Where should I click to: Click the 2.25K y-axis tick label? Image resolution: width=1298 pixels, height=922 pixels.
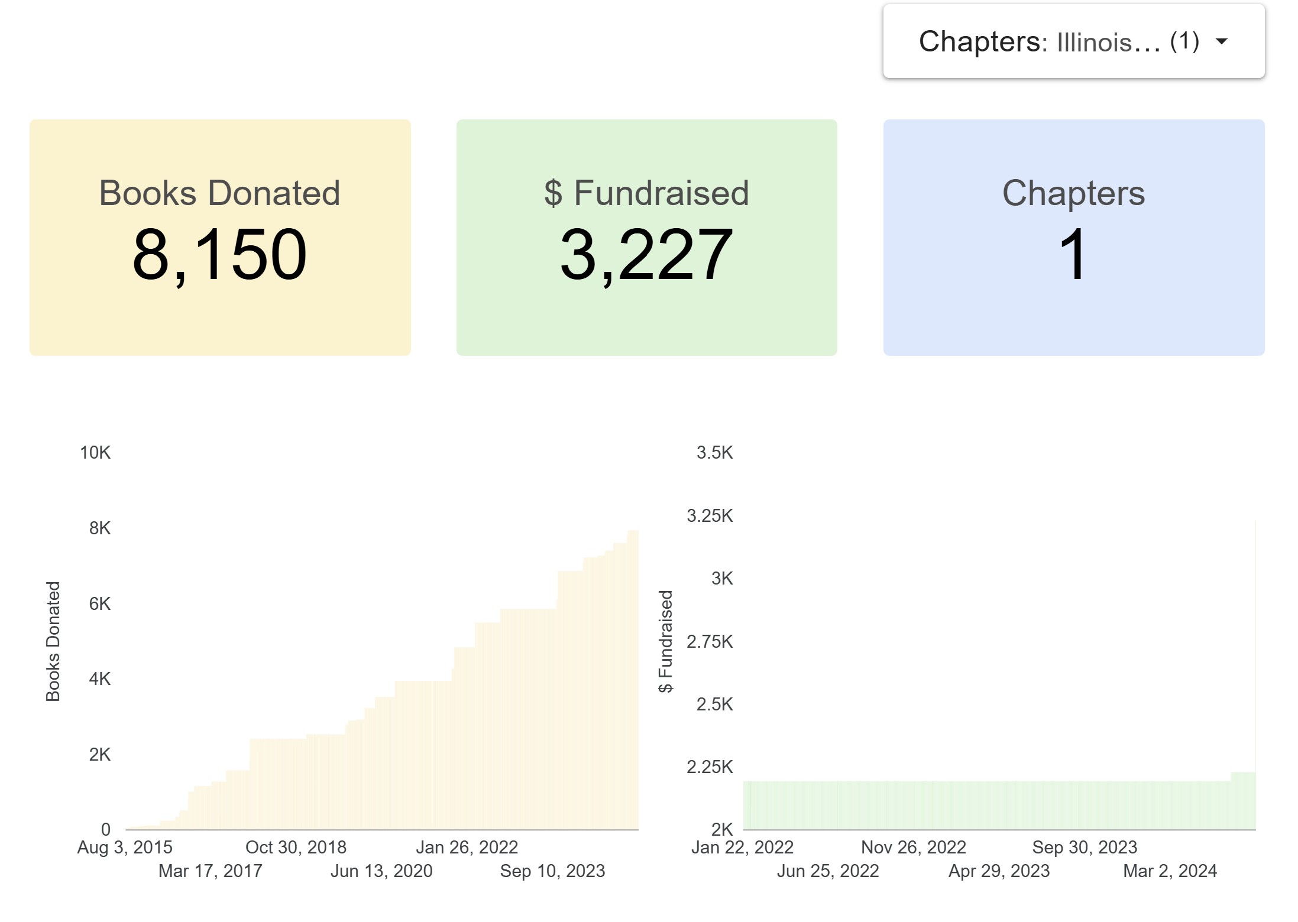[x=710, y=767]
